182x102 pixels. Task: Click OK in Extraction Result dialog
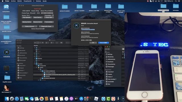(93, 43)
